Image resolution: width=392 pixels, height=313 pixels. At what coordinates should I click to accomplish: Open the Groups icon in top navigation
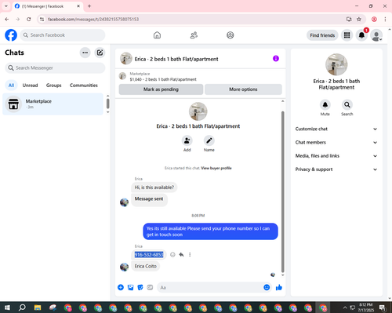[230, 35]
